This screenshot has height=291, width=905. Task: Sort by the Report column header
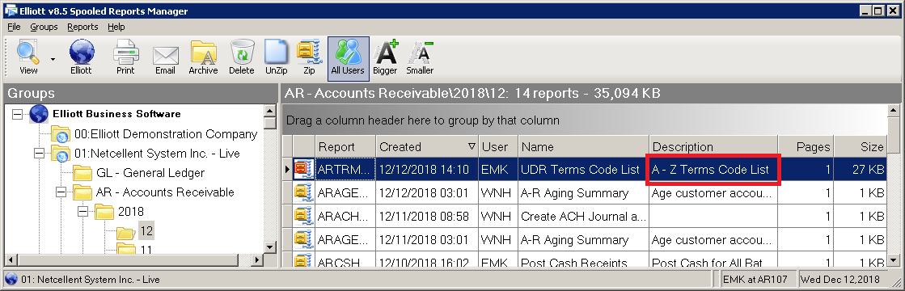pyautogui.click(x=345, y=146)
